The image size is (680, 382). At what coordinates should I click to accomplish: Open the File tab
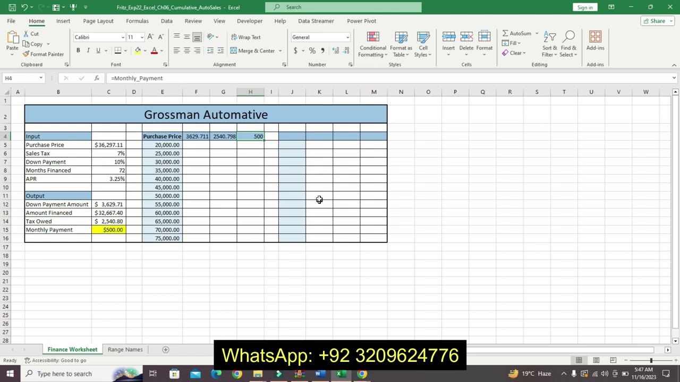point(11,21)
